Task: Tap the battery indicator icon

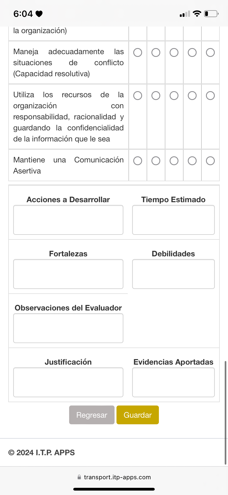Action: click(211, 14)
